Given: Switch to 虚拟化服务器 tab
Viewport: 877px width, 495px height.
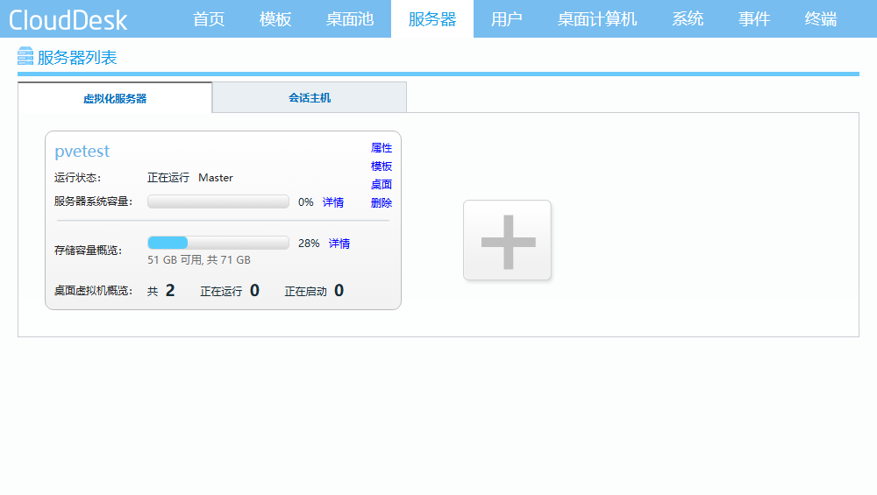Looking at the screenshot, I should click(115, 98).
